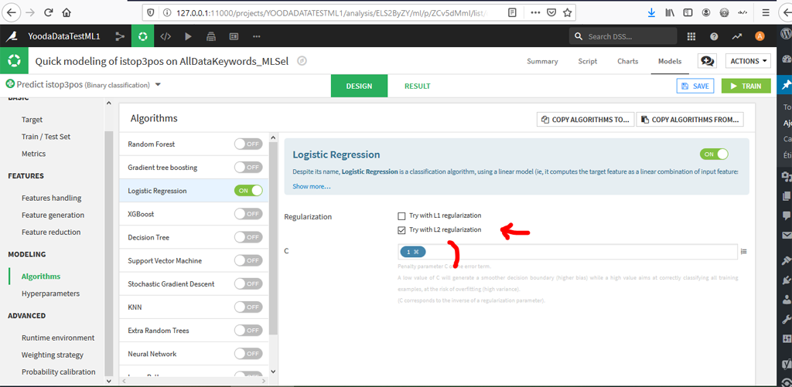Check Try with L1 regularization
Viewport: 792px width, 387px height.
click(x=401, y=216)
